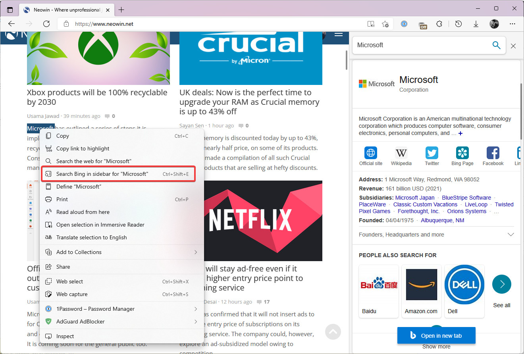The image size is (524, 354).
Task: Click the browser Refresh icon
Action: 46,24
